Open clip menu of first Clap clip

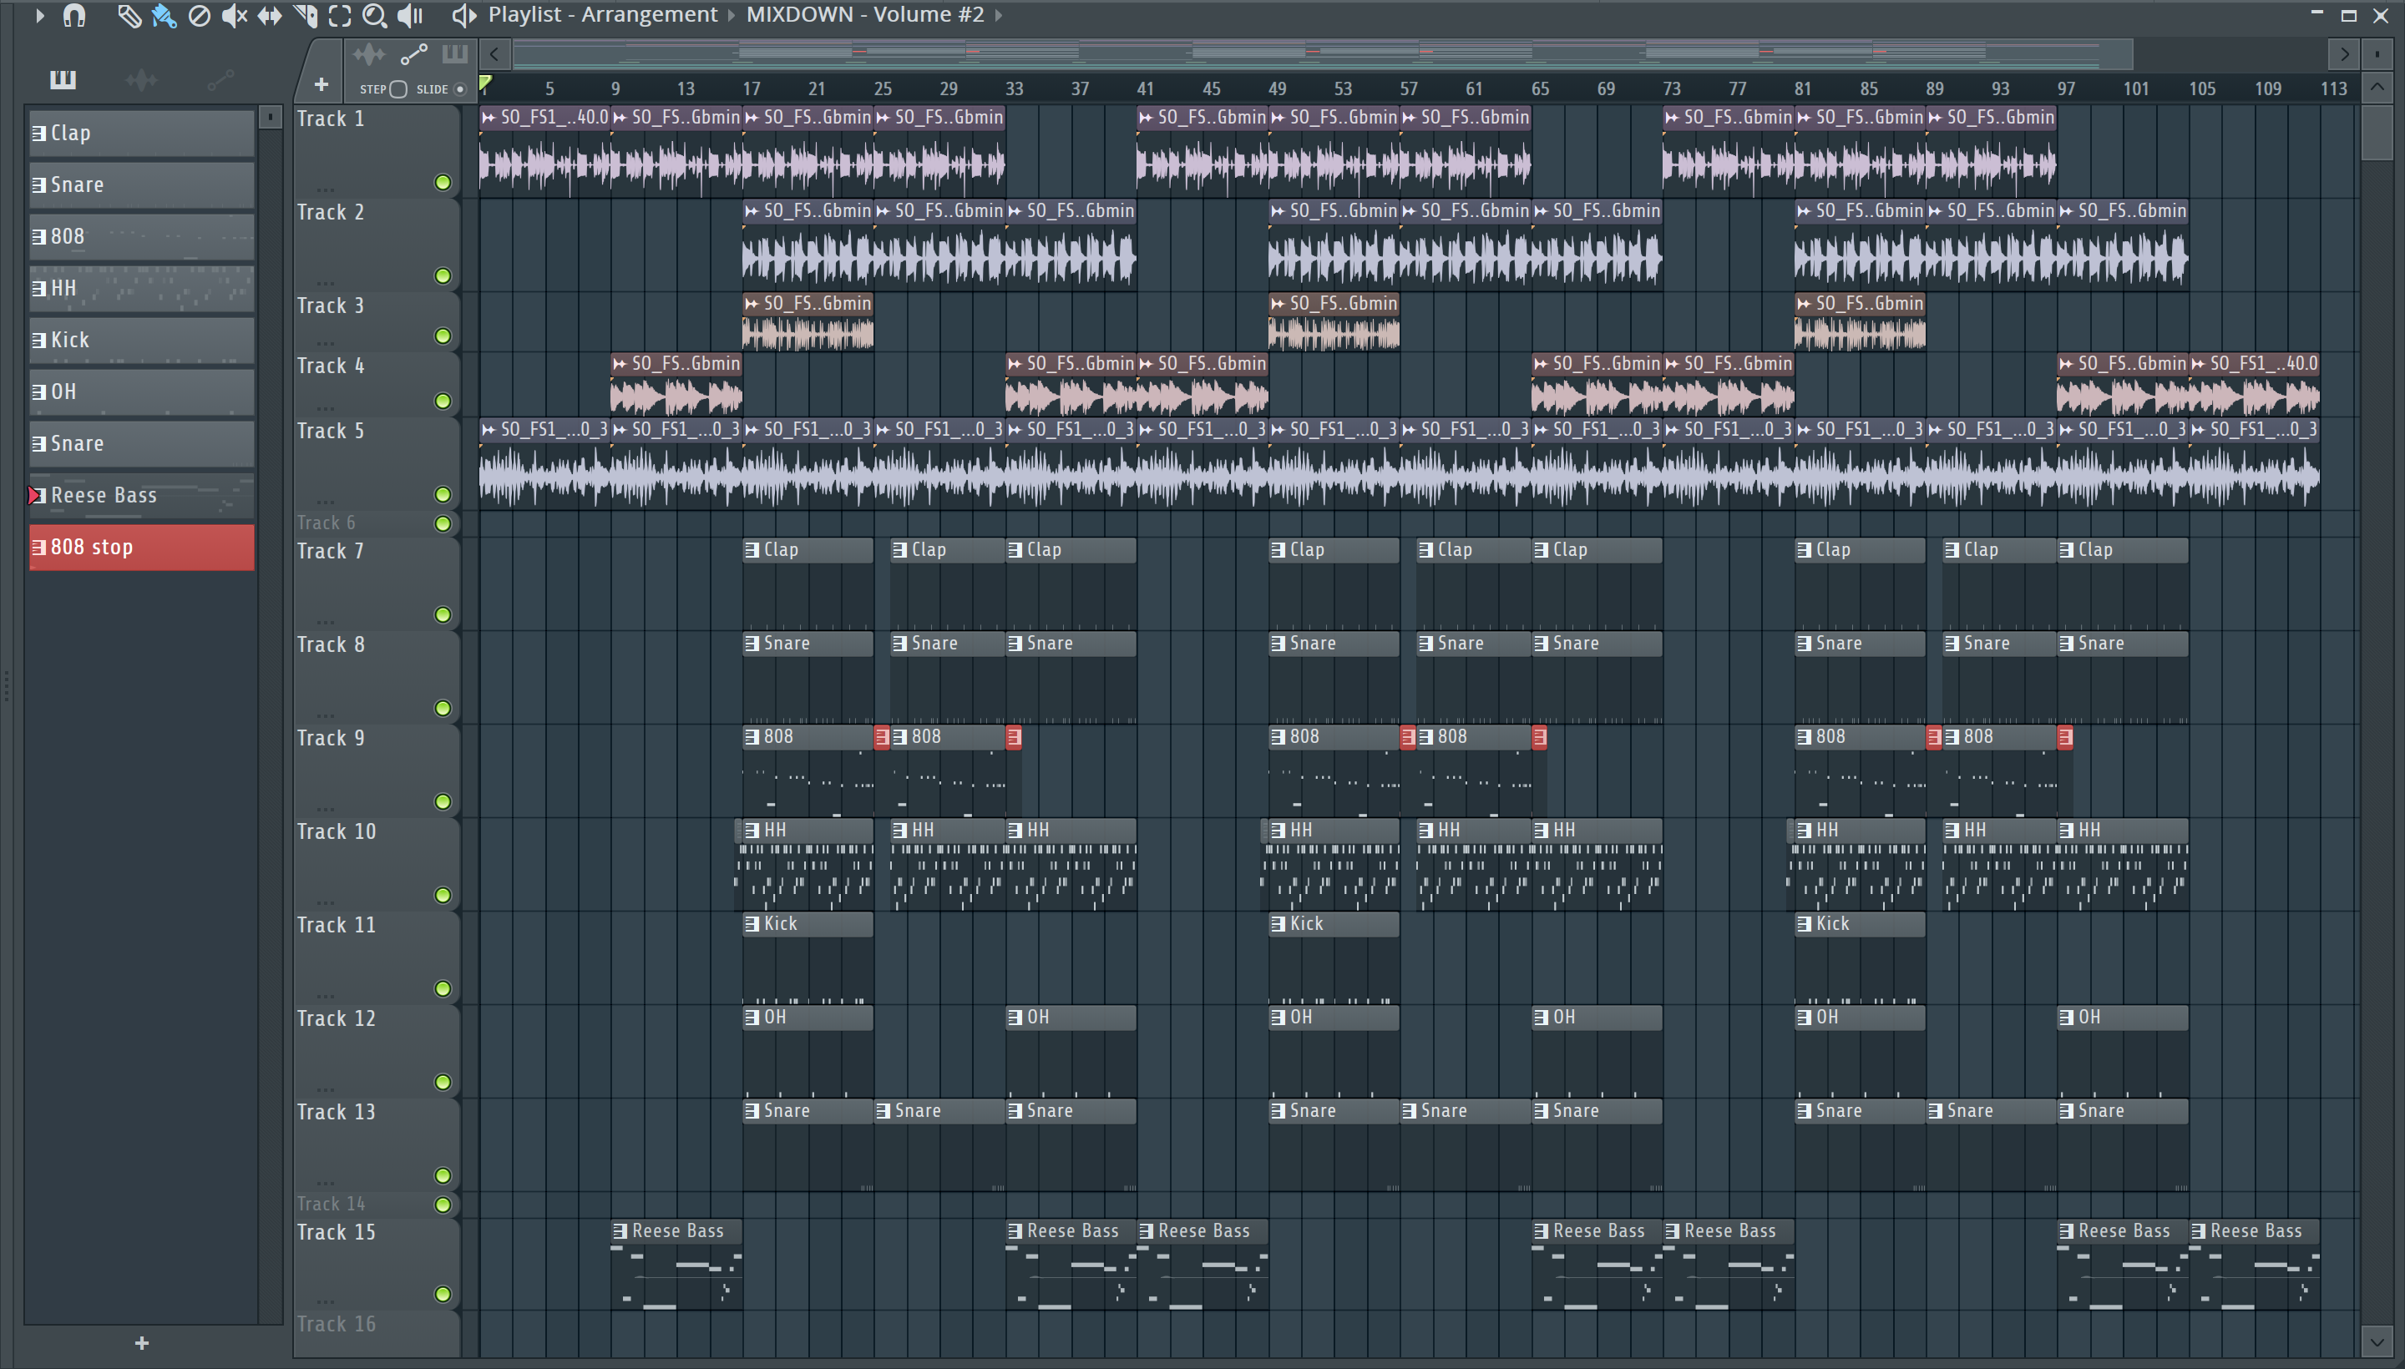point(752,550)
